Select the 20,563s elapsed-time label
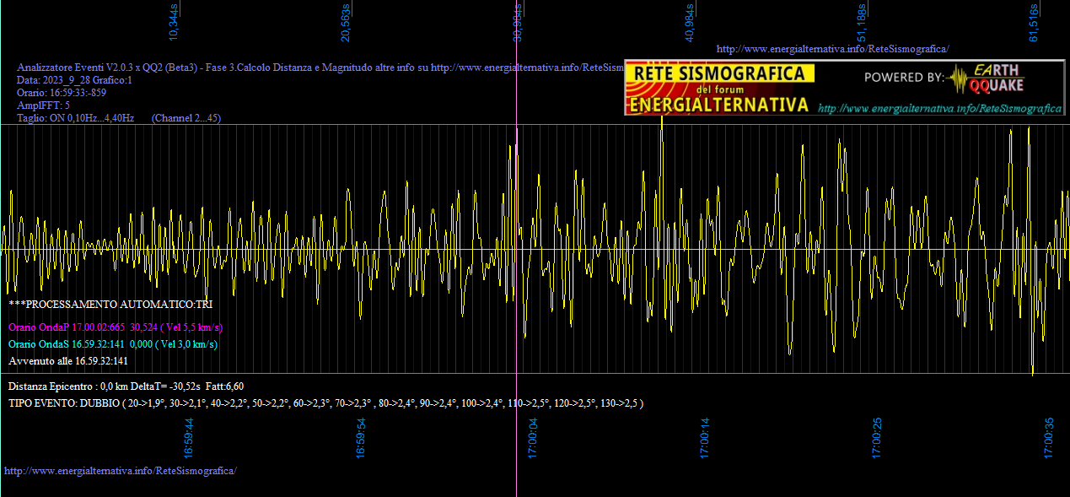 pyautogui.click(x=346, y=23)
